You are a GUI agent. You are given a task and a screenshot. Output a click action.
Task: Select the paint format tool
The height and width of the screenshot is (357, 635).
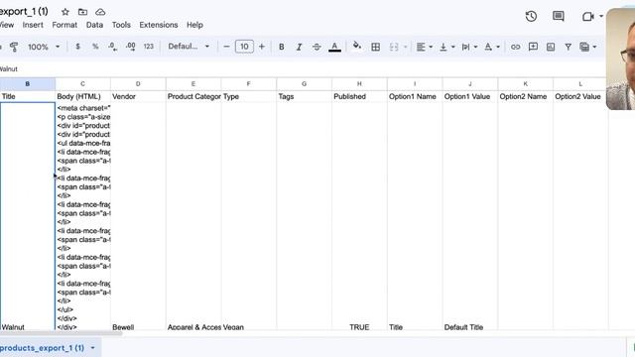(x=14, y=47)
